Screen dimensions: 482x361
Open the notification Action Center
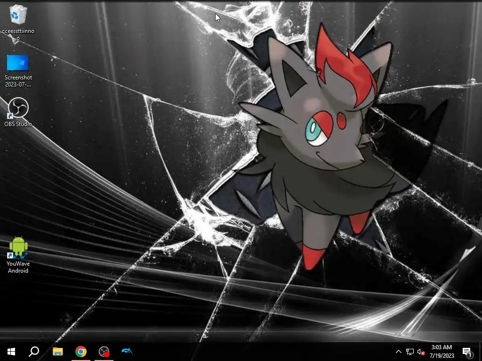coord(467,352)
